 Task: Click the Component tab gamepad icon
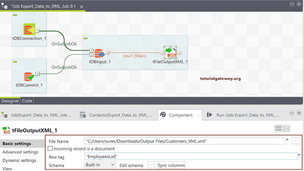[x=163, y=115]
